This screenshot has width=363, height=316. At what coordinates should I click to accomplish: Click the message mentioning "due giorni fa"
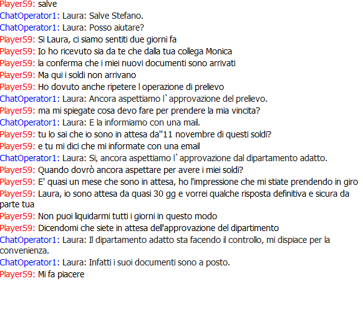click(x=88, y=39)
